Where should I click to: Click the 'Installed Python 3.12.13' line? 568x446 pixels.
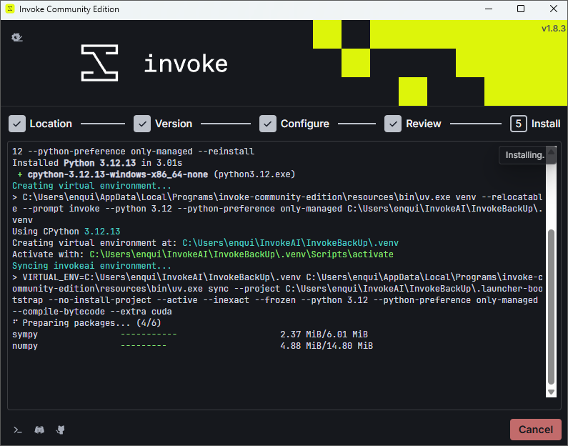pyautogui.click(x=97, y=163)
